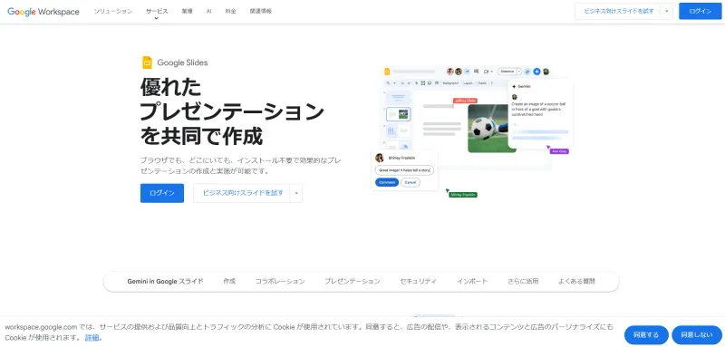Go to the 料金 page

[230, 11]
